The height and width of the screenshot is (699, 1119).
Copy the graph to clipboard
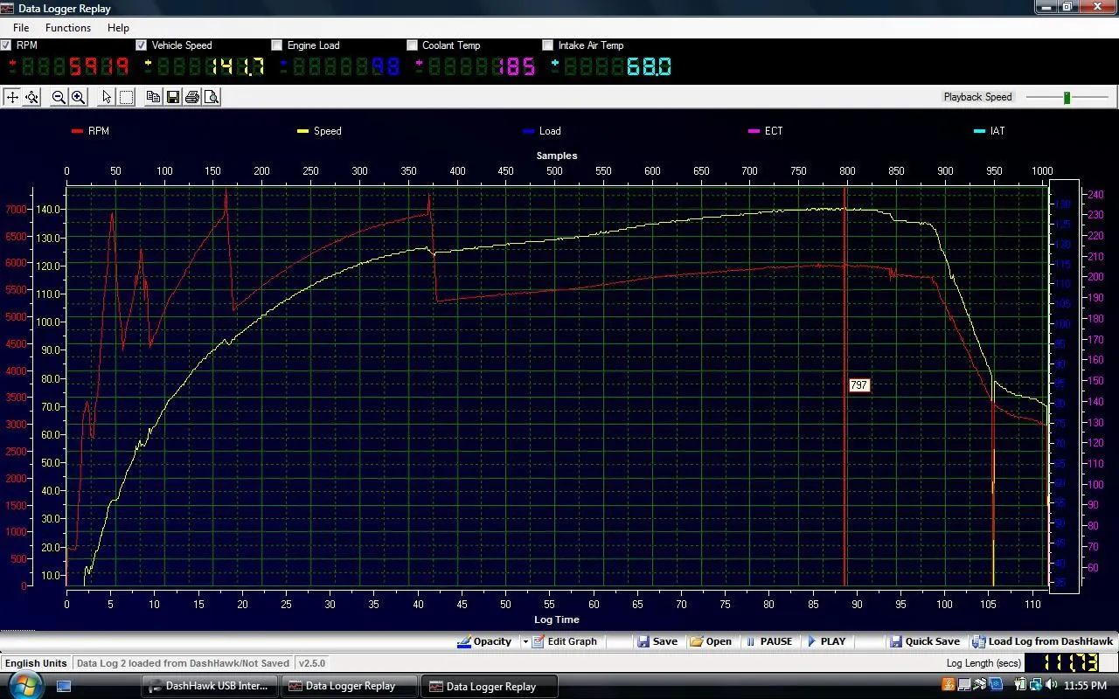coord(153,96)
